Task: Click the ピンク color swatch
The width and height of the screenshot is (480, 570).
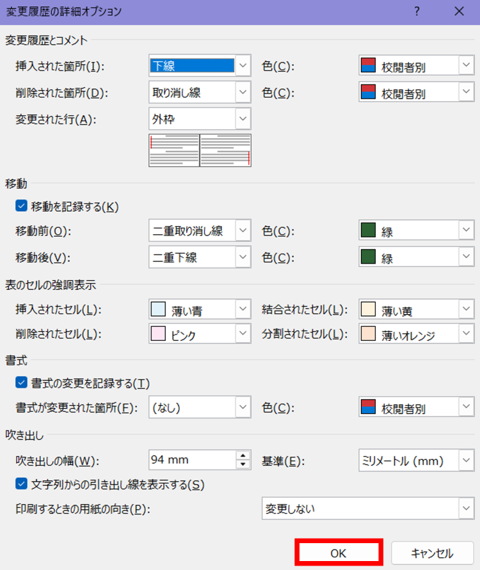Action: pos(158,333)
